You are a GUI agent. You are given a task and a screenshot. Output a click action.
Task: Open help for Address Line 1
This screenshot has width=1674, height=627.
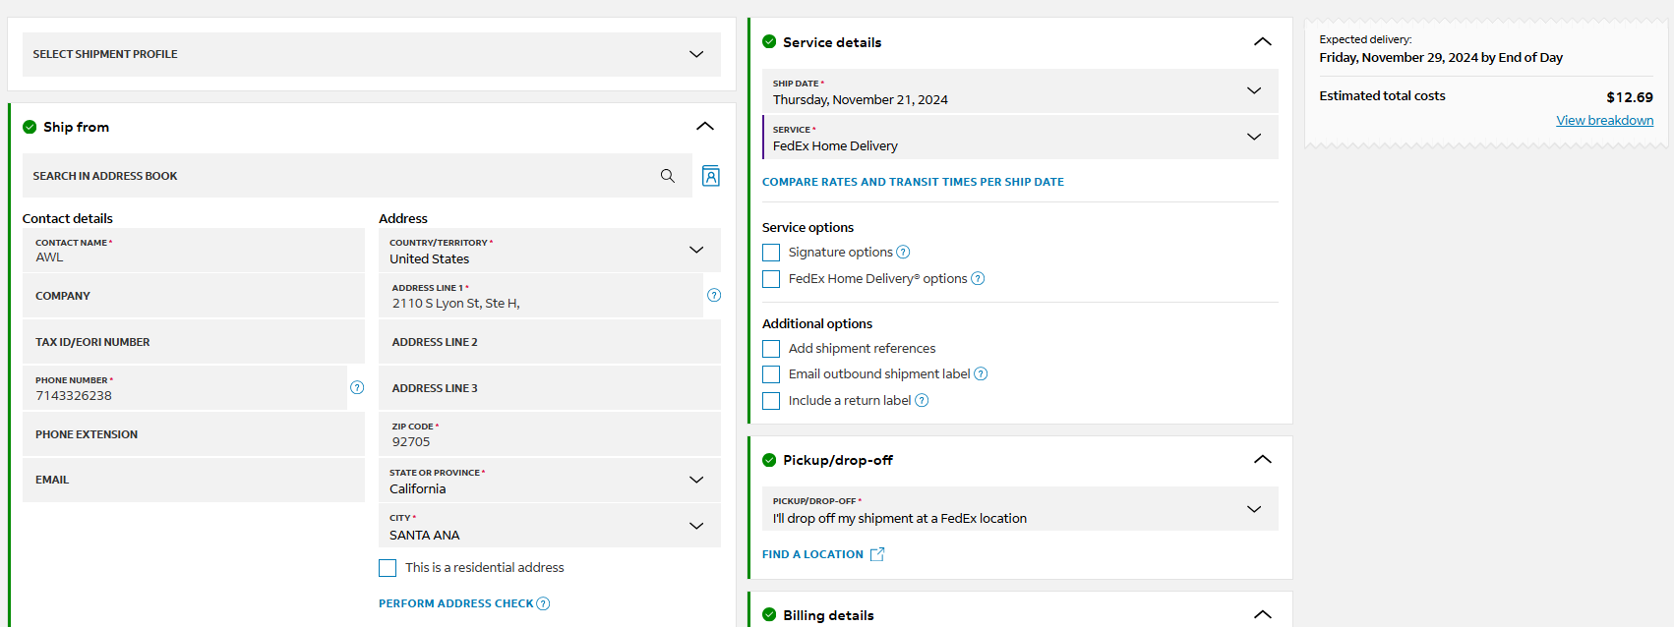714,295
